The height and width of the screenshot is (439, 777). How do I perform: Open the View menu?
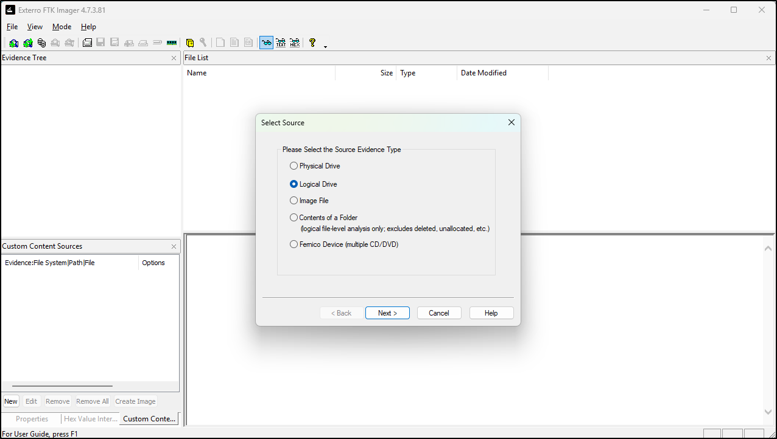35,27
